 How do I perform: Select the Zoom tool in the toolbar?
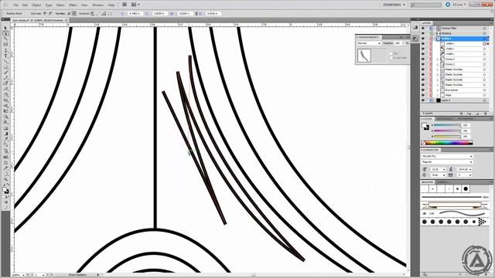click(5, 178)
